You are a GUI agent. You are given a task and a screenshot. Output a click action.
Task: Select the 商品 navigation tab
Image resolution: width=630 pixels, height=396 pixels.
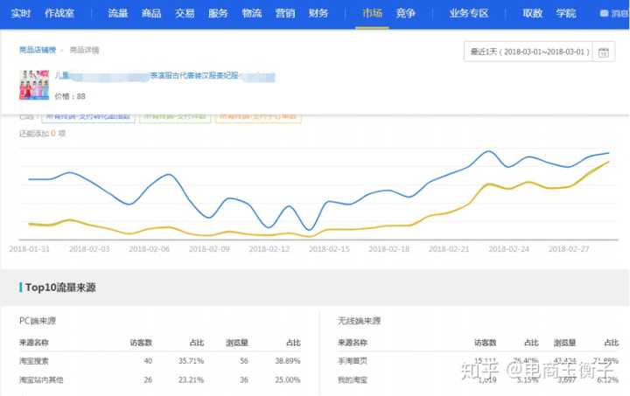click(151, 14)
